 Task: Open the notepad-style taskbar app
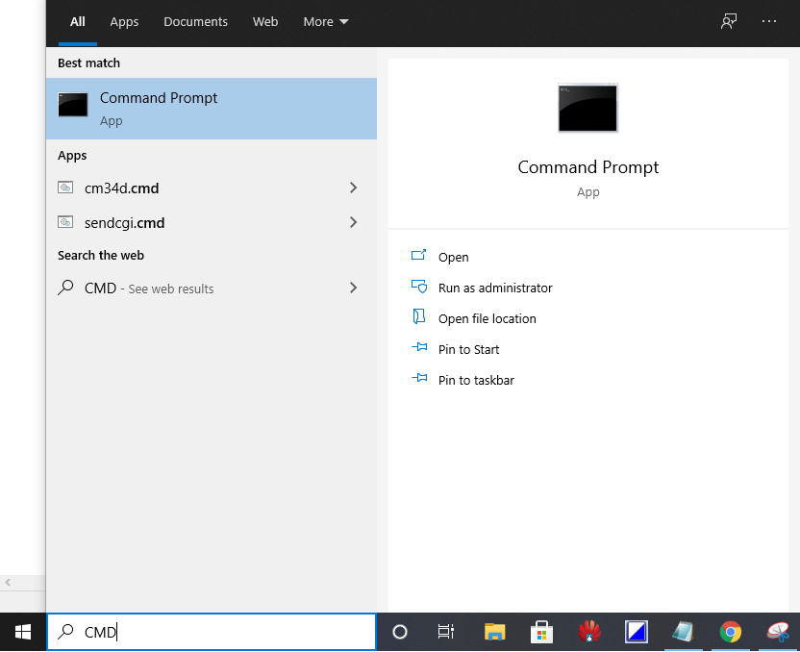click(x=683, y=632)
